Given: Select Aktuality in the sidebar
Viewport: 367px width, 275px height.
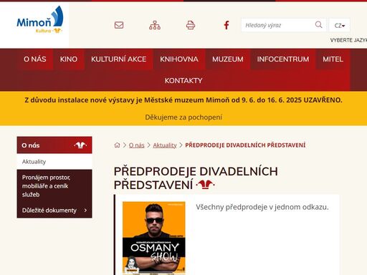Looking at the screenshot, I should point(54,162).
